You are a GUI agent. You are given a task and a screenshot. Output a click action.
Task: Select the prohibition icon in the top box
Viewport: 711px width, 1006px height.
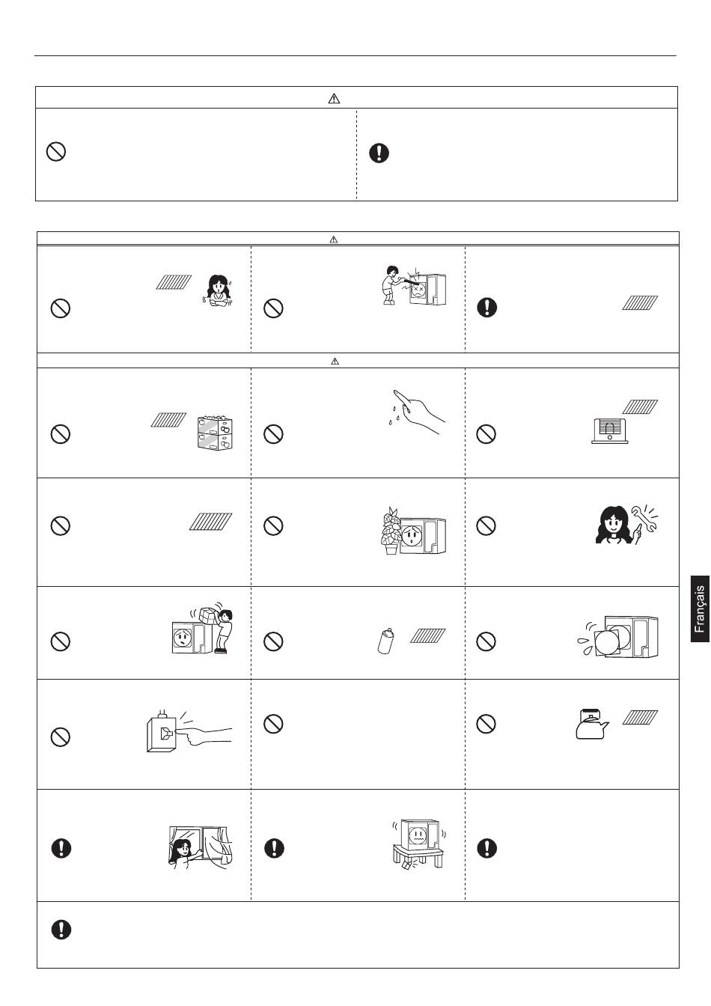(x=56, y=152)
